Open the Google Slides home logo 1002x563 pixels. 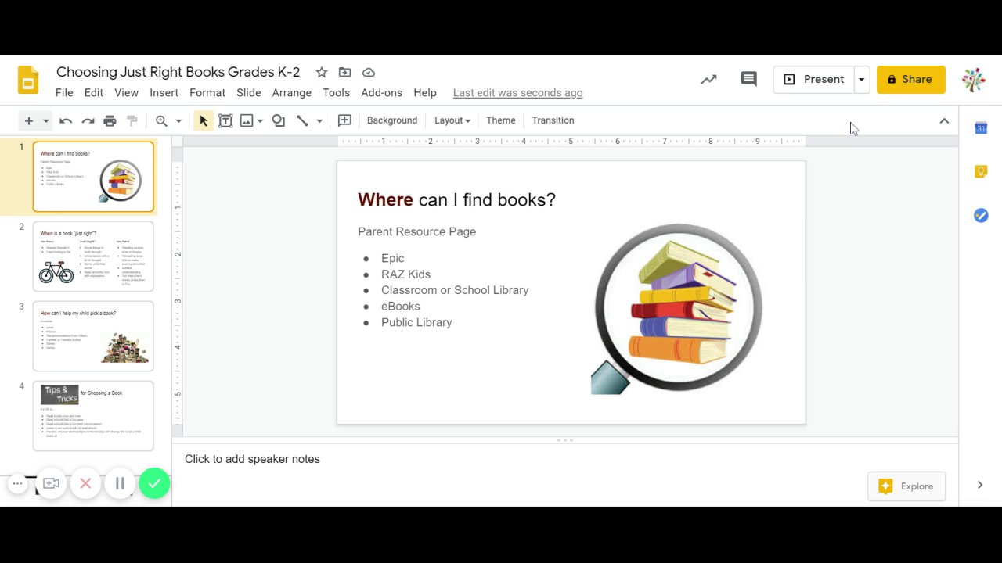pos(28,81)
